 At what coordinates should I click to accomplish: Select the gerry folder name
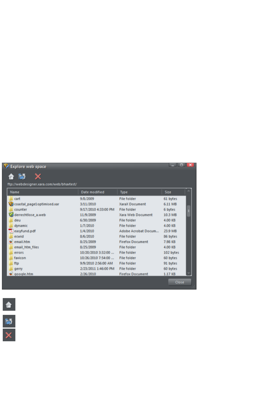coord(18,269)
